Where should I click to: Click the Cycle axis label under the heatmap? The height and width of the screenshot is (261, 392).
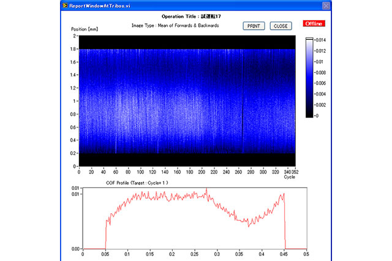click(290, 178)
